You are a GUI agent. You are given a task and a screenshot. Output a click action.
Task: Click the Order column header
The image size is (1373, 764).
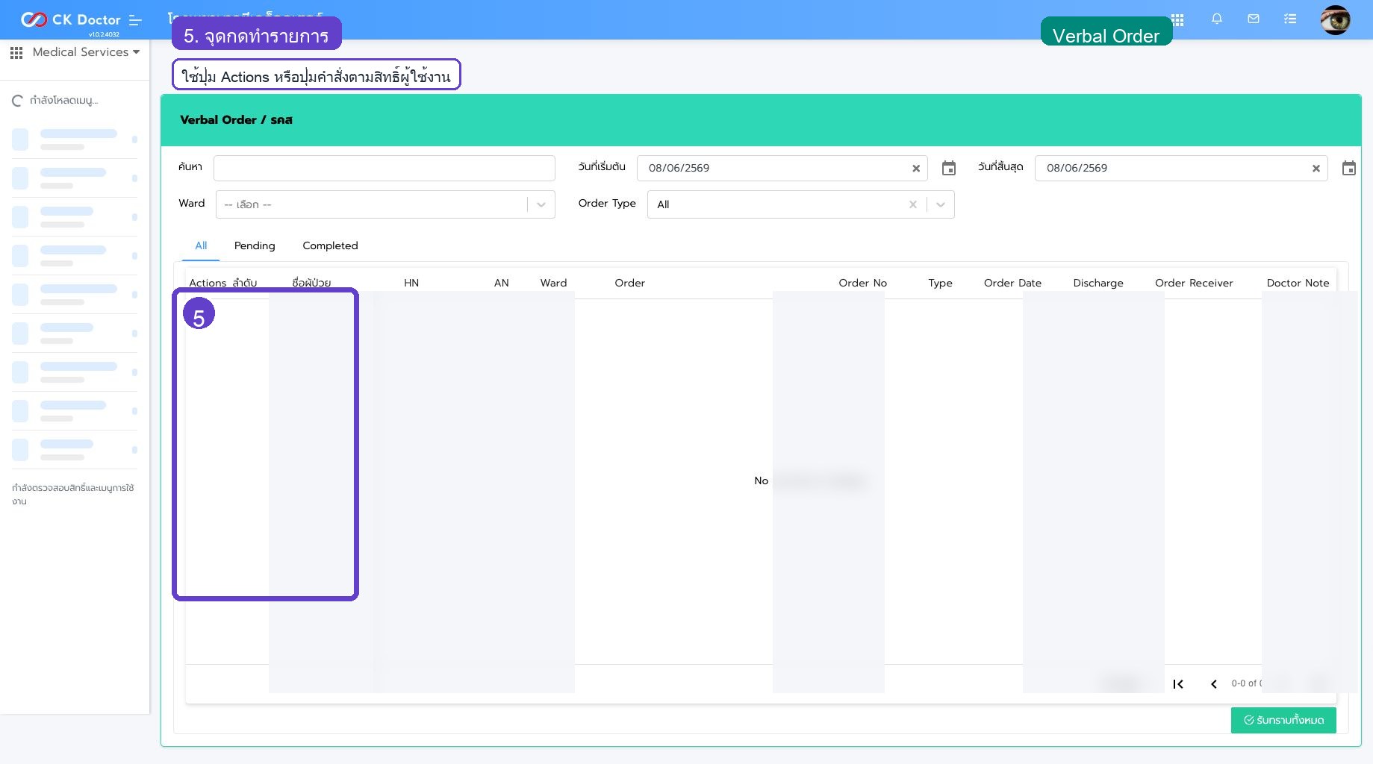point(630,283)
